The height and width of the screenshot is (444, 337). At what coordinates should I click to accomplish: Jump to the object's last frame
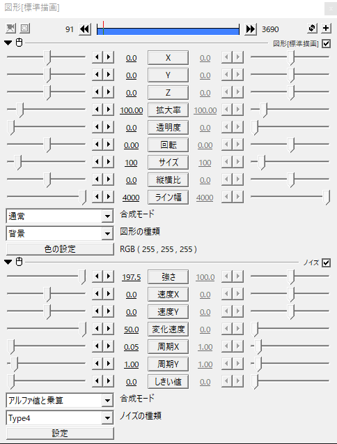[x=251, y=29]
